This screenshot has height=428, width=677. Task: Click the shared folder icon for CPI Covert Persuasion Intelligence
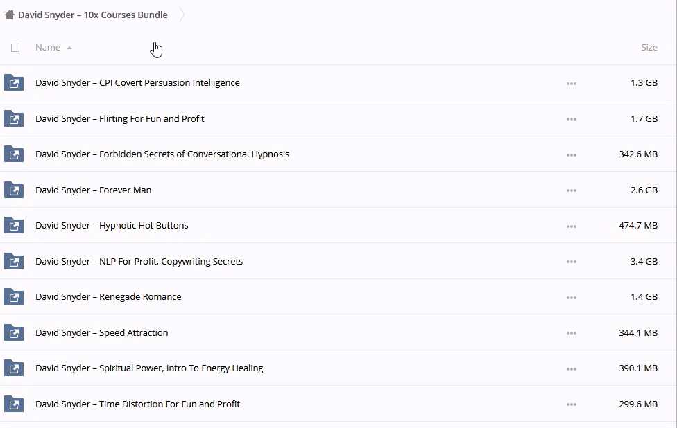coord(14,83)
